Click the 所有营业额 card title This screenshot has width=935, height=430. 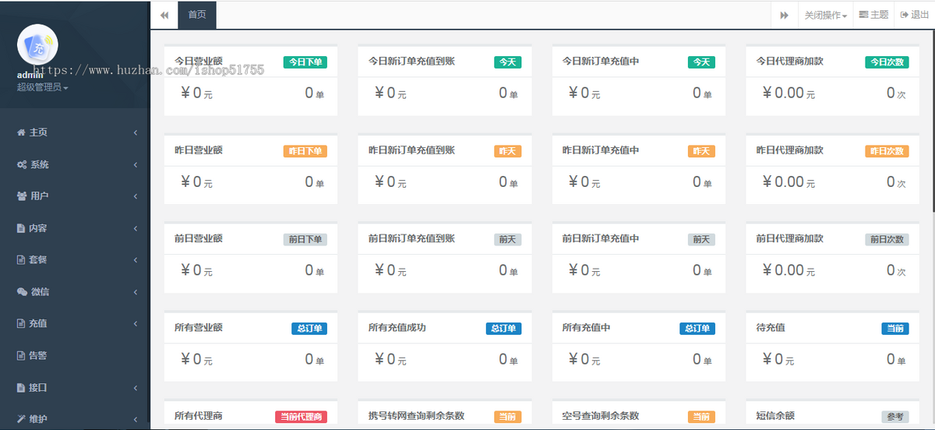[199, 327]
